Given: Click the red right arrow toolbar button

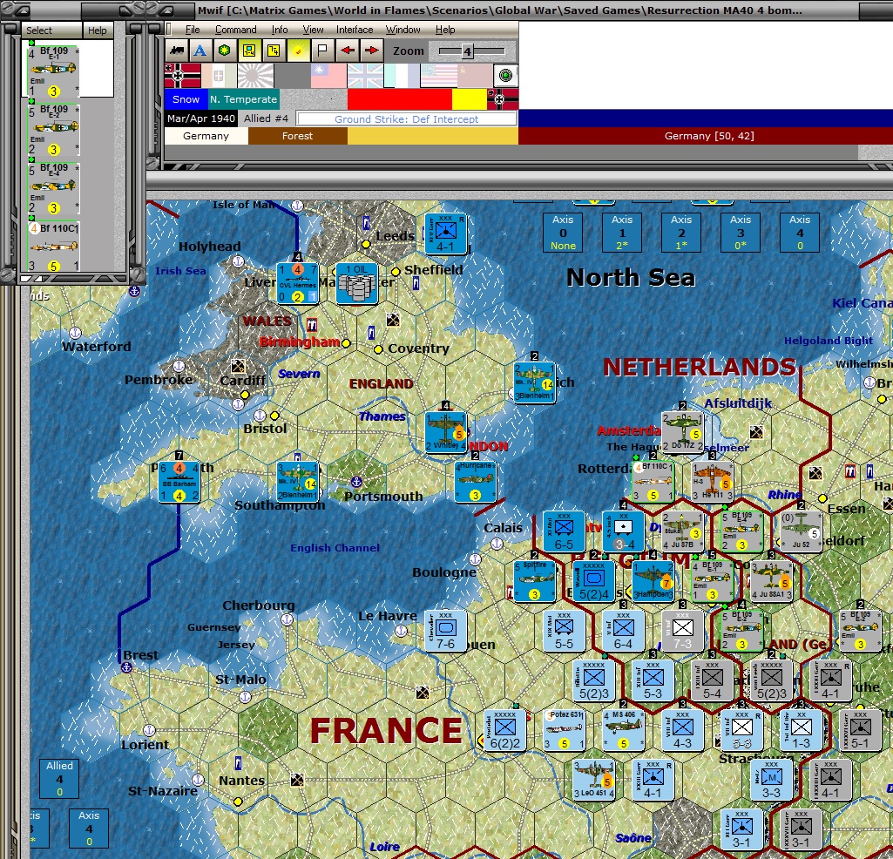Looking at the screenshot, I should coord(371,51).
